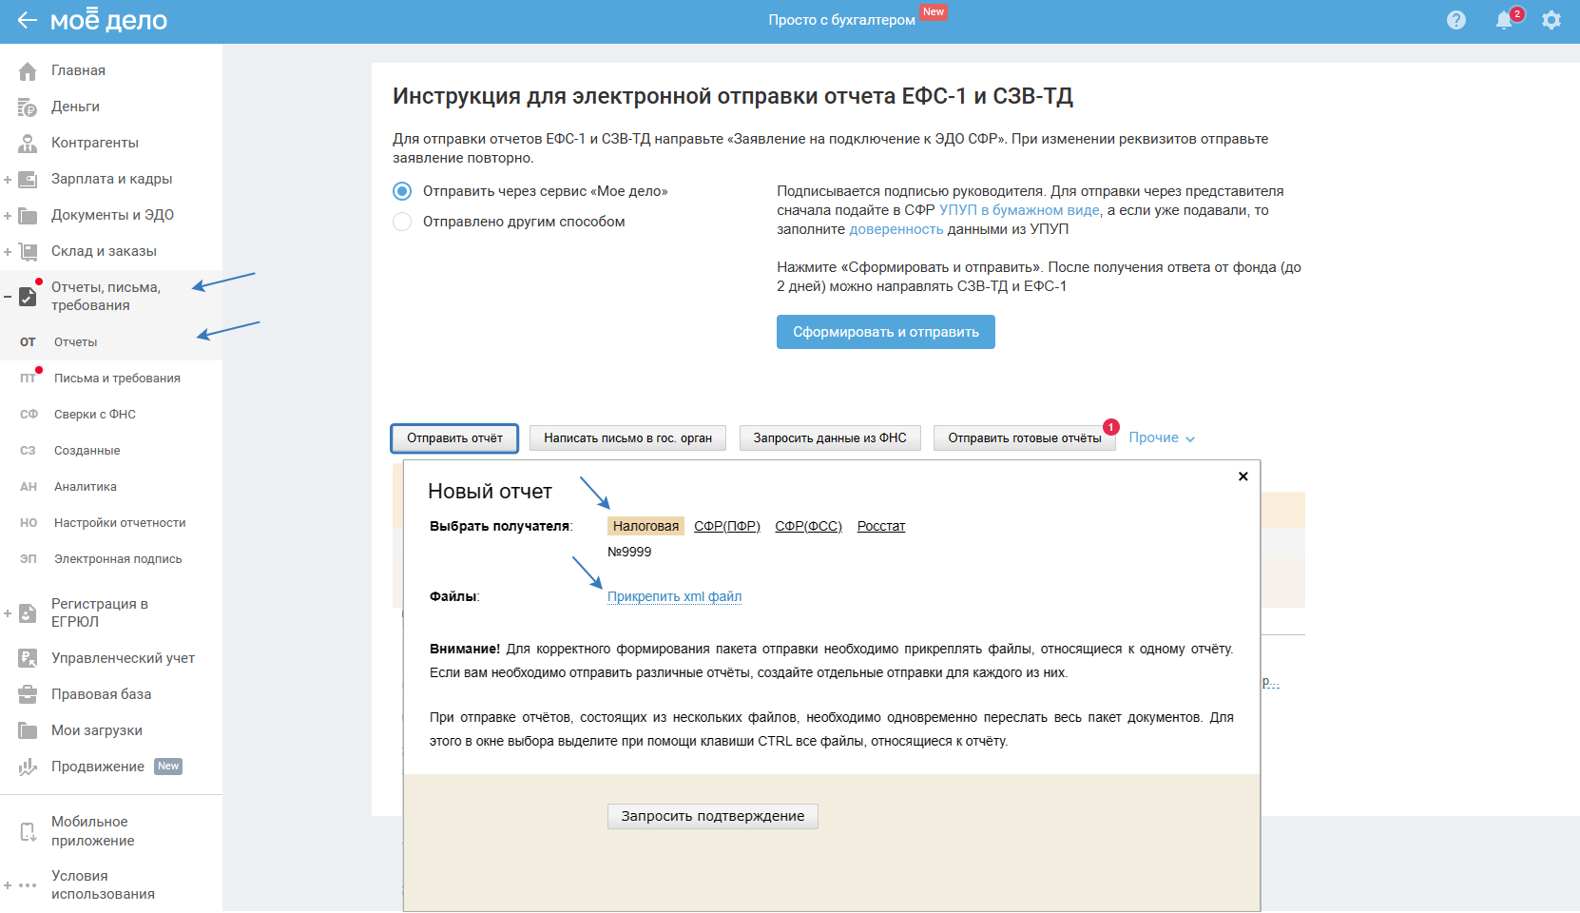Click 'Сформировать и отправить' button
The image size is (1580, 913).
coord(886,332)
